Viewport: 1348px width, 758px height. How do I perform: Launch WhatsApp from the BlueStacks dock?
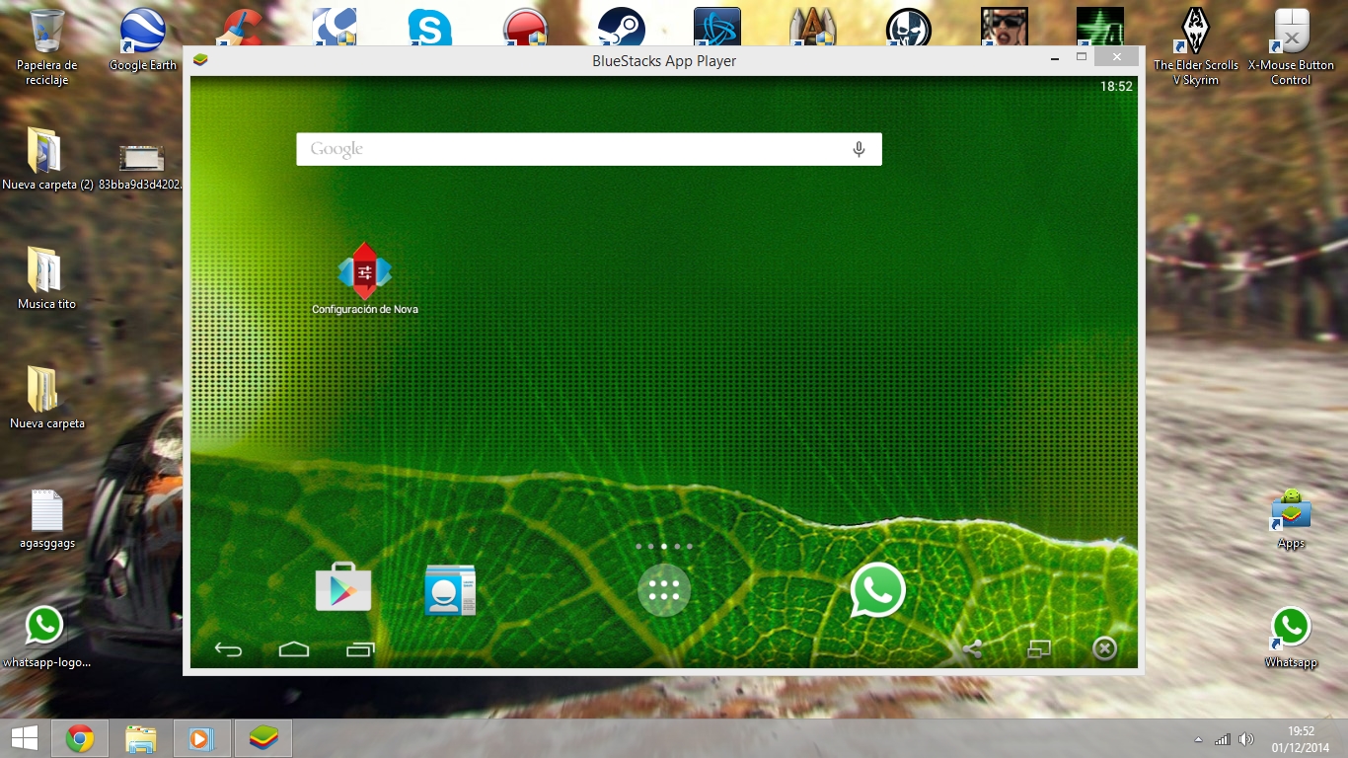(877, 590)
